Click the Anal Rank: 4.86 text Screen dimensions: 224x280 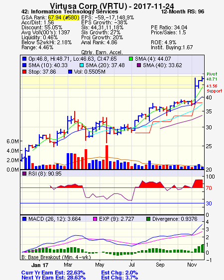click(x=99, y=42)
